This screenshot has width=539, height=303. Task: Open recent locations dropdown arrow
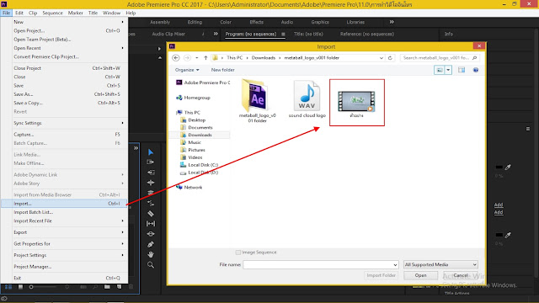point(196,58)
